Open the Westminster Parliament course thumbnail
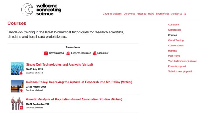The image size is (201, 113). tap(17, 86)
